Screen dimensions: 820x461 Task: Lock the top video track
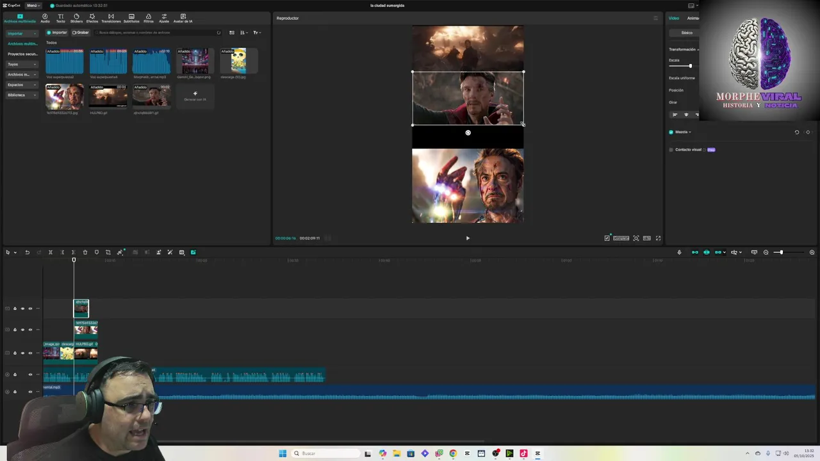pos(15,309)
